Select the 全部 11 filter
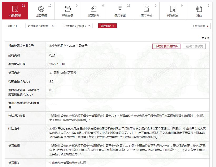216x167 pixels. tap(12, 26)
